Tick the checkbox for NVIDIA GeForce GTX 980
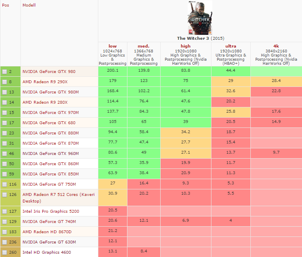This screenshot has height=257, width=302. pos(5,72)
